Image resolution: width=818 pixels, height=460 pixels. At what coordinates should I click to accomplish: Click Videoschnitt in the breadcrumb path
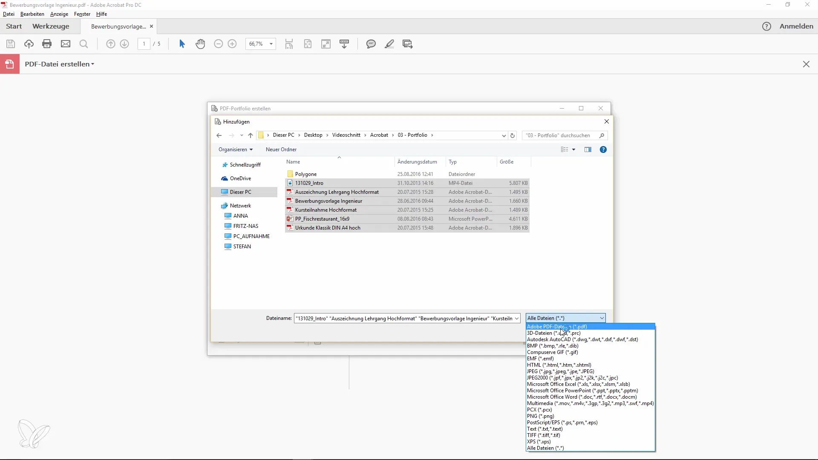(346, 135)
